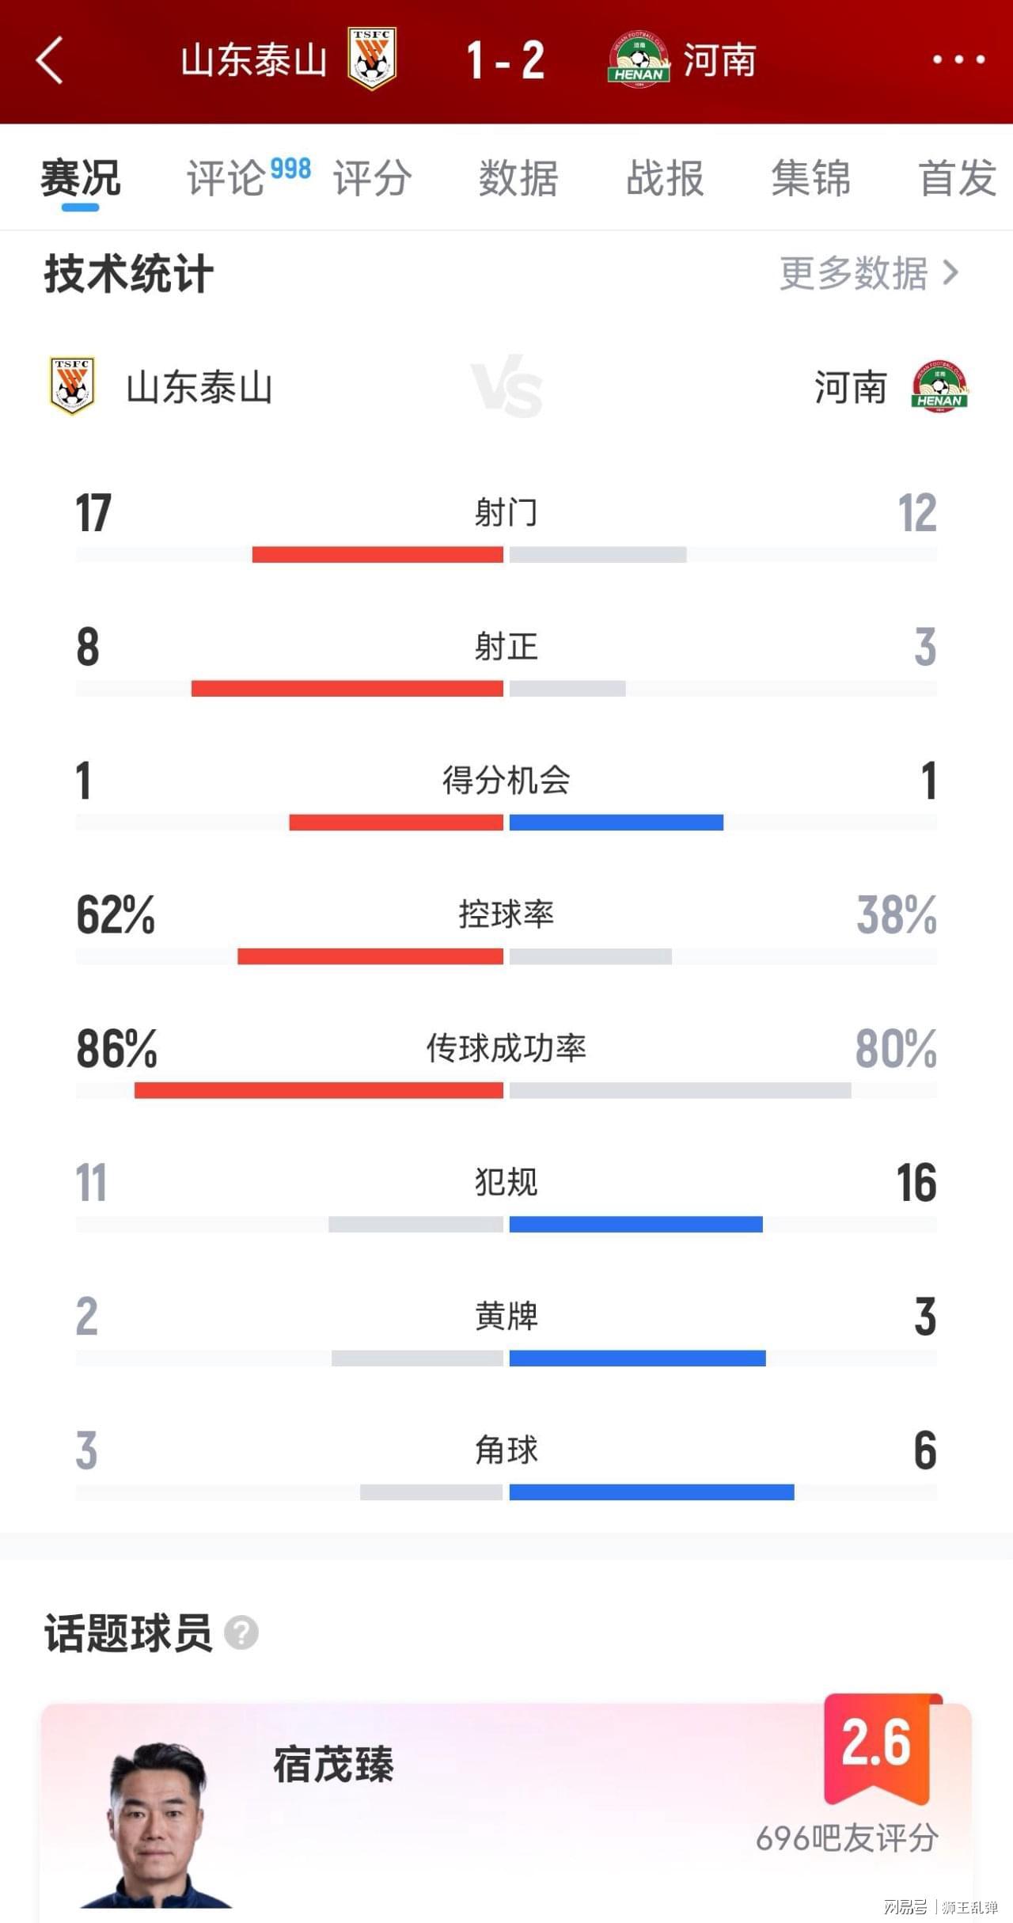The image size is (1013, 1923).
Task: Tap the 赛况 tab
Action: (81, 177)
